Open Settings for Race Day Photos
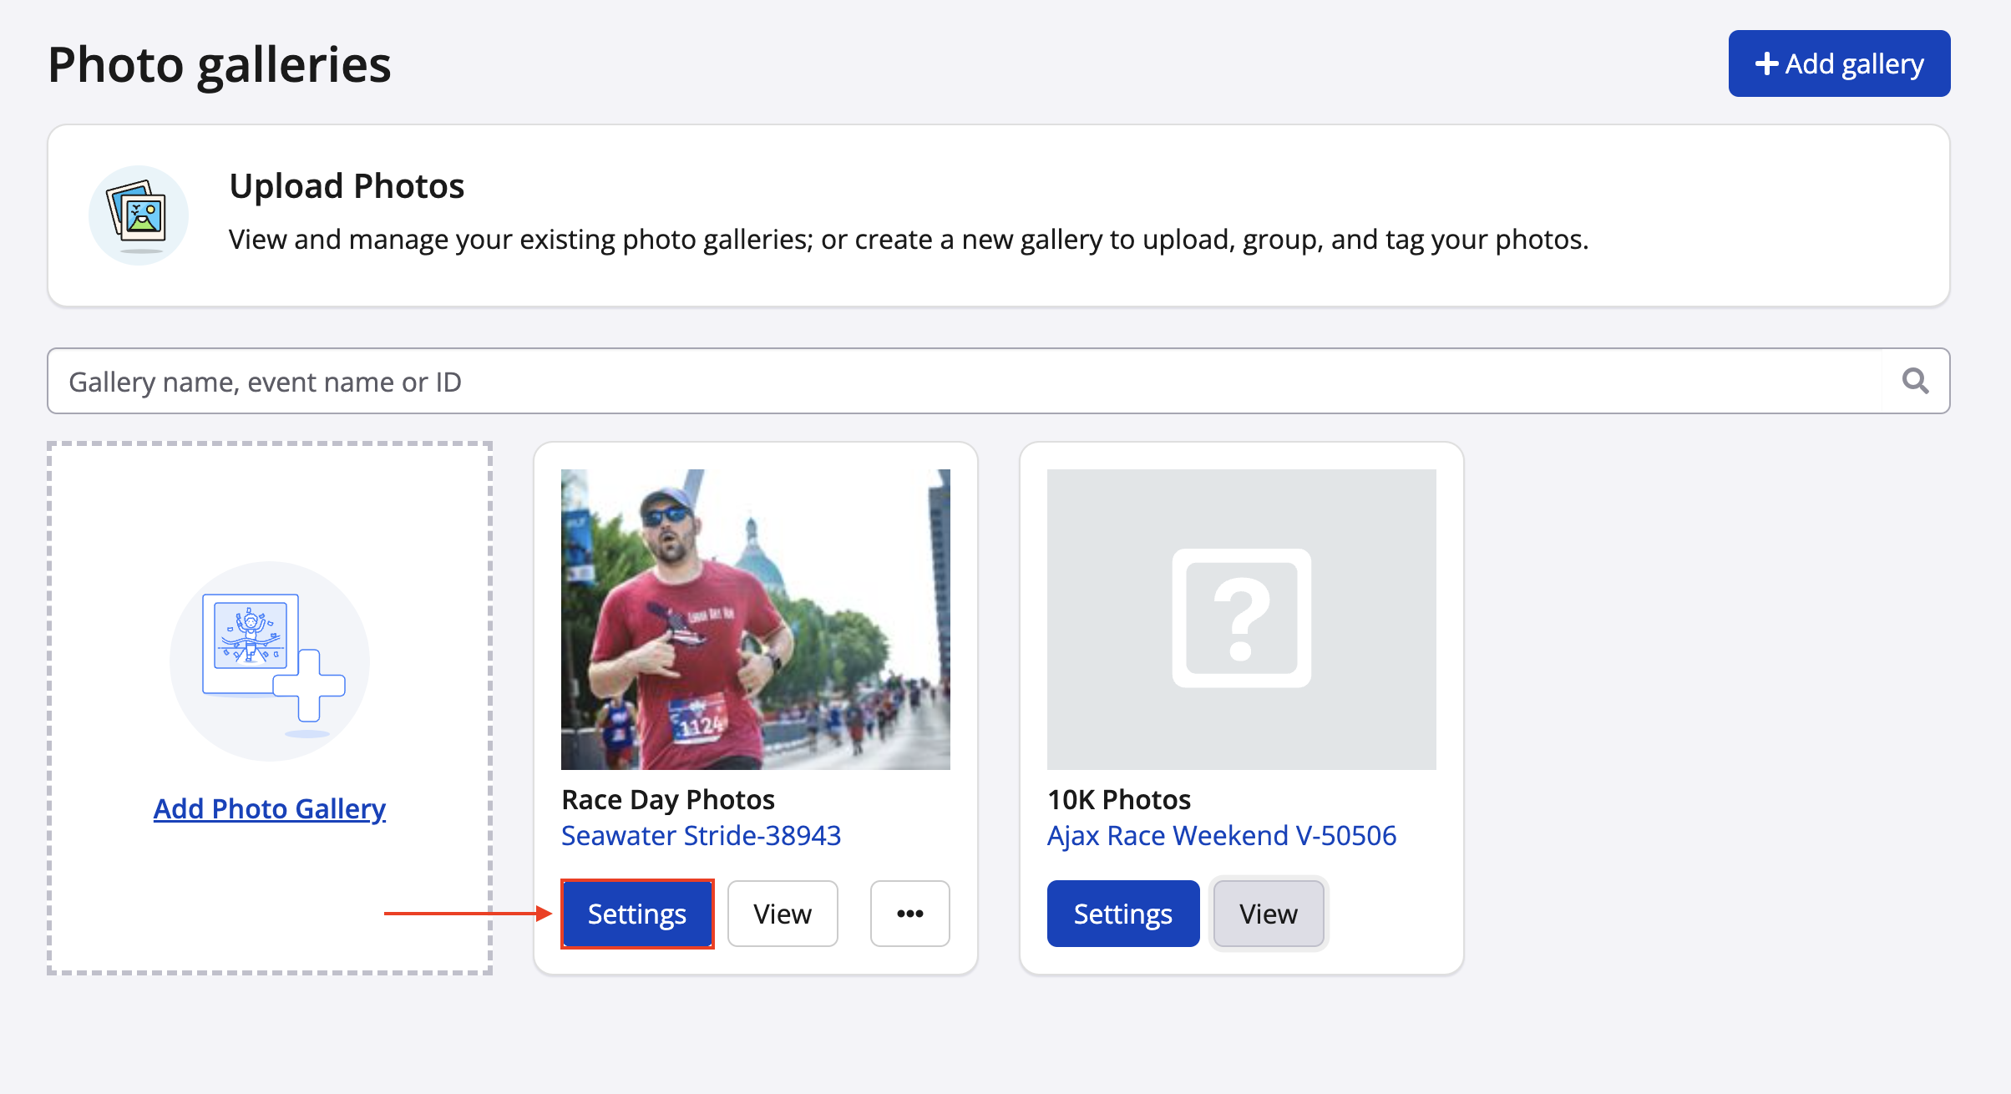This screenshot has height=1094, width=2011. (637, 914)
